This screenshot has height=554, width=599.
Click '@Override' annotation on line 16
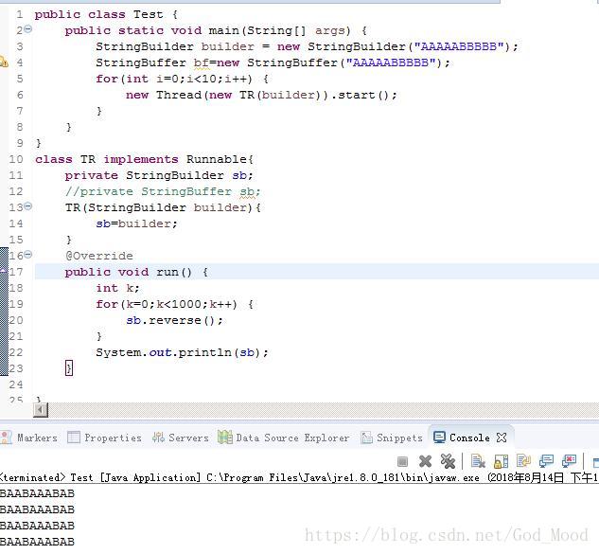(99, 256)
